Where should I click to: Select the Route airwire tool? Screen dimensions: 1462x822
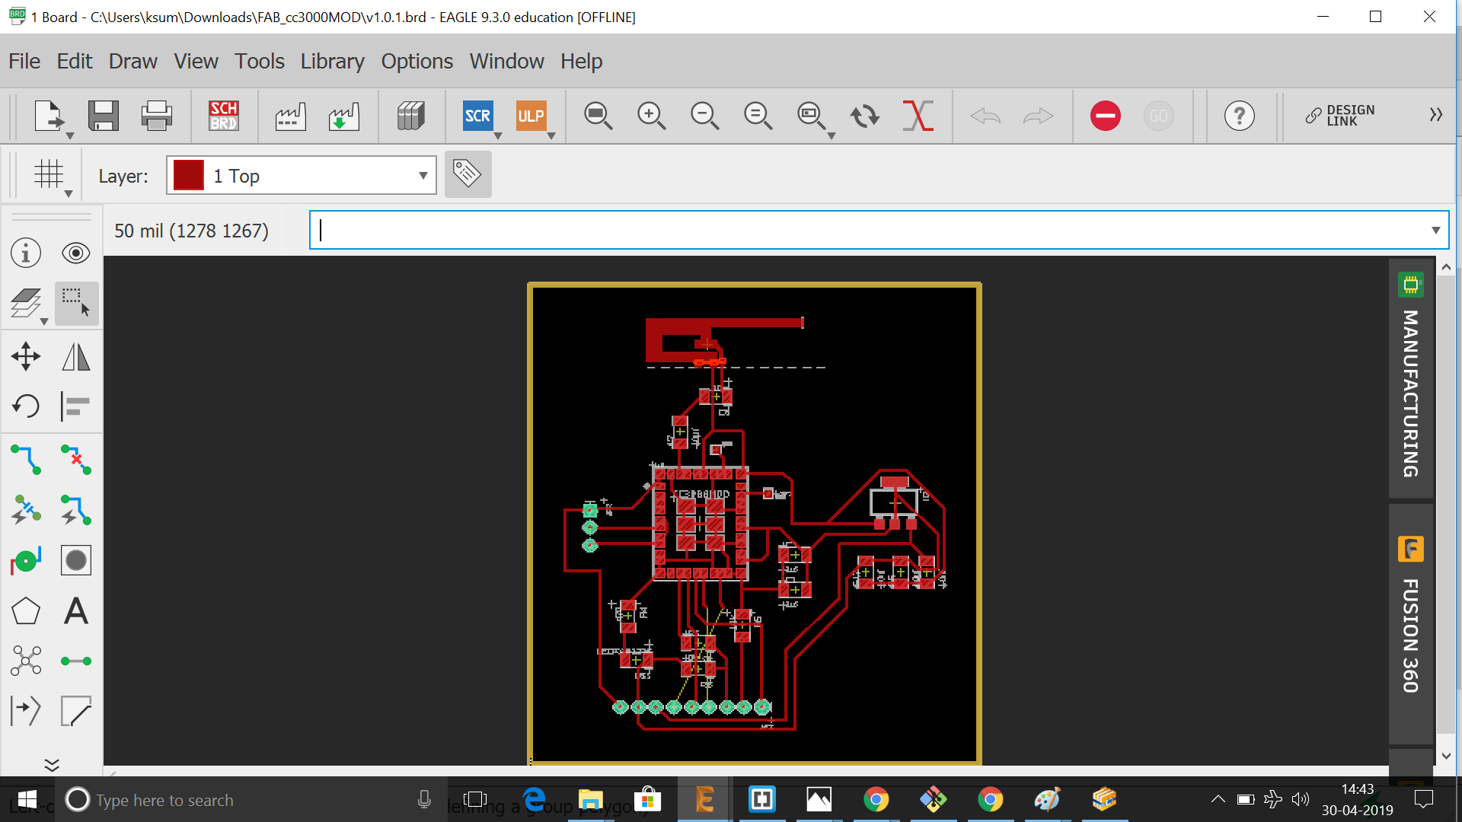pyautogui.click(x=26, y=460)
